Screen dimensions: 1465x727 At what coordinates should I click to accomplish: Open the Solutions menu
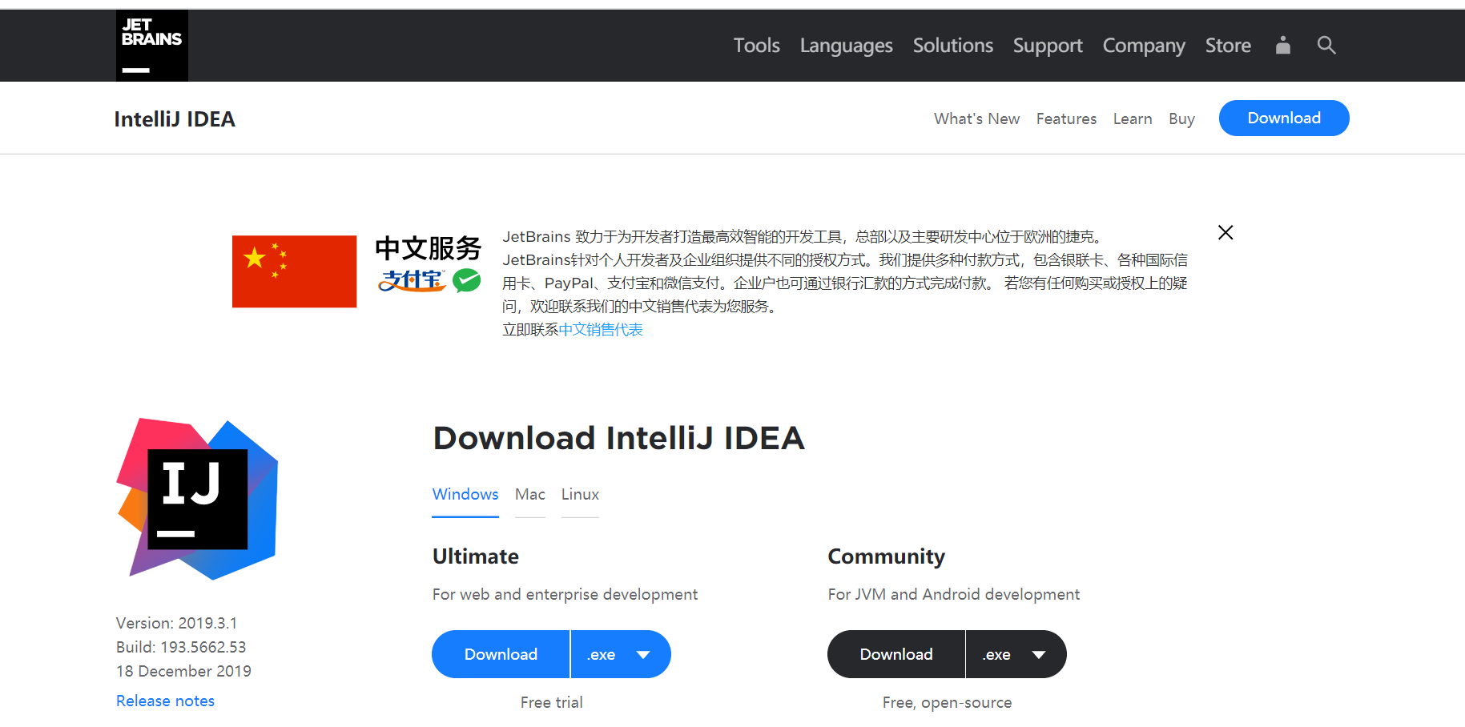pos(952,46)
